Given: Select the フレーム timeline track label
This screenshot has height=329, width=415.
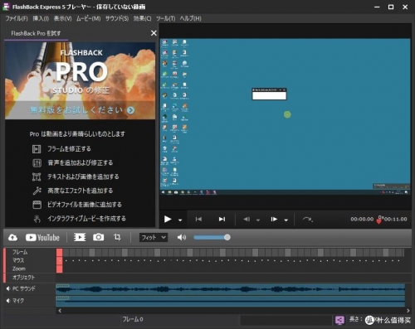Looking at the screenshot, I should [x=20, y=252].
